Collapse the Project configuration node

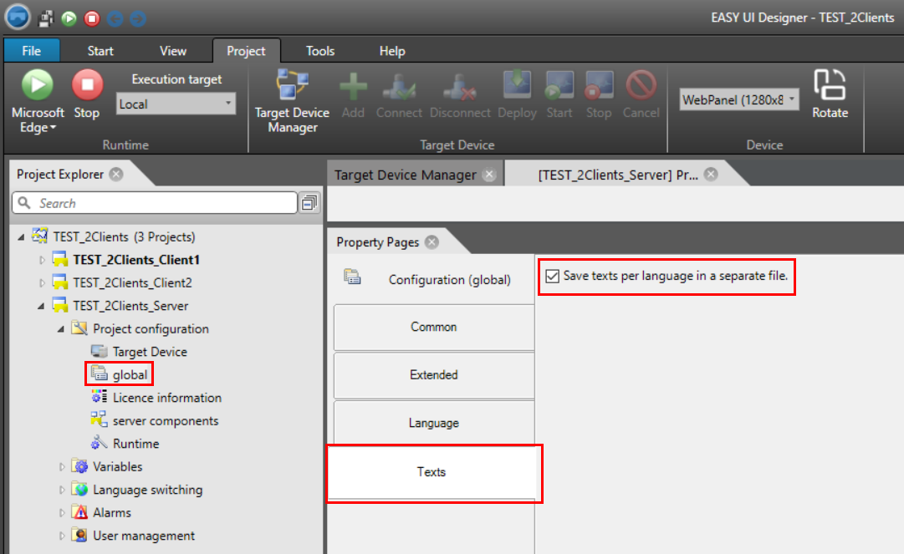pyautogui.click(x=61, y=329)
